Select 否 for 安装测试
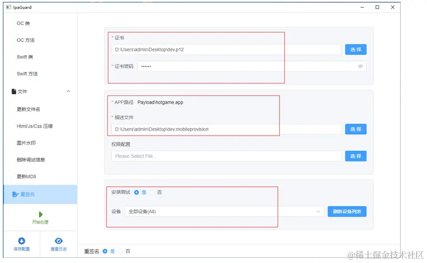The width and height of the screenshot is (427, 263). 152,192
